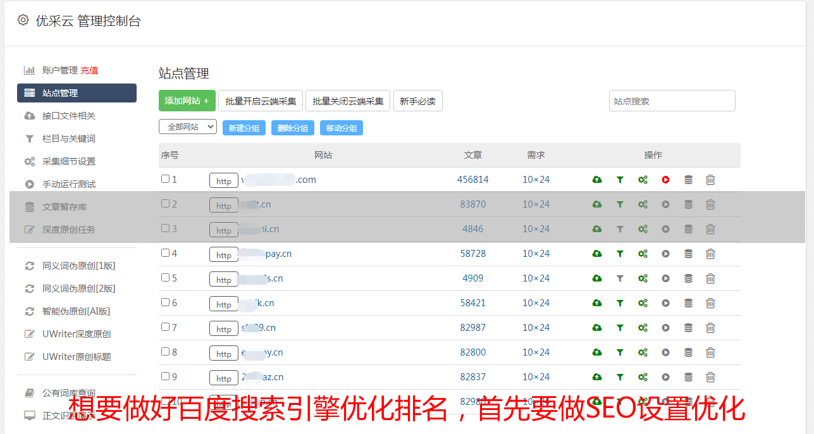Click the 58421 article count
Screen dimensions: 814x434
pos(473,303)
